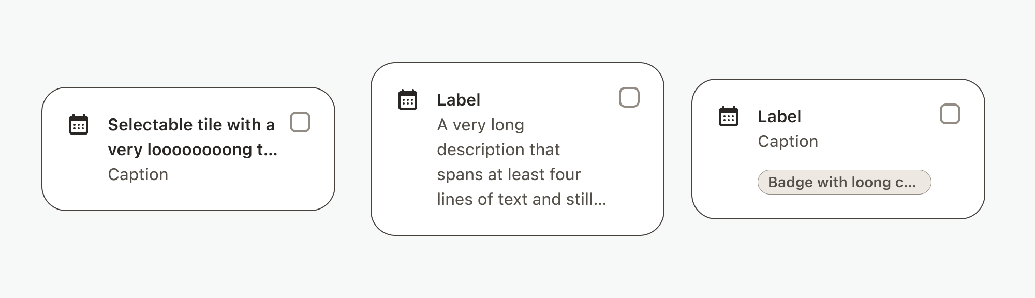Image resolution: width=1035 pixels, height=298 pixels.
Task: Click calendar icon beside the long description
Action: coord(408,100)
